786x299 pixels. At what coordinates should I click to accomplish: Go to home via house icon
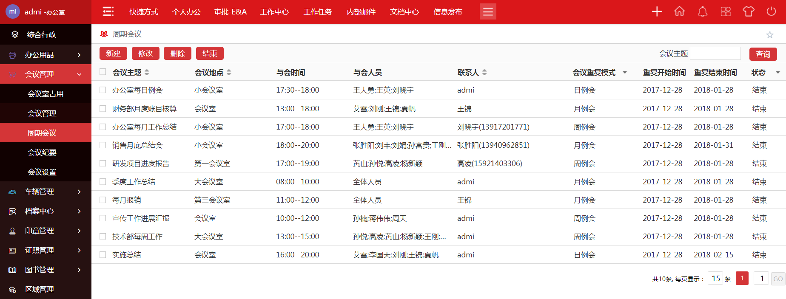[x=680, y=11]
